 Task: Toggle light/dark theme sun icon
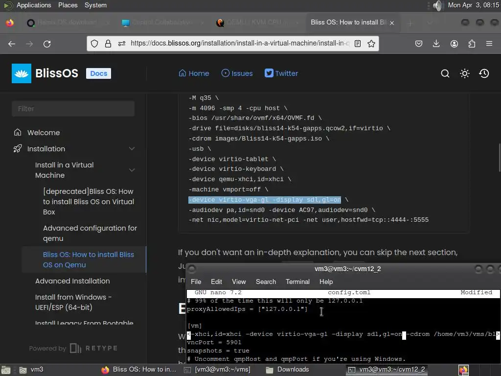465,73
